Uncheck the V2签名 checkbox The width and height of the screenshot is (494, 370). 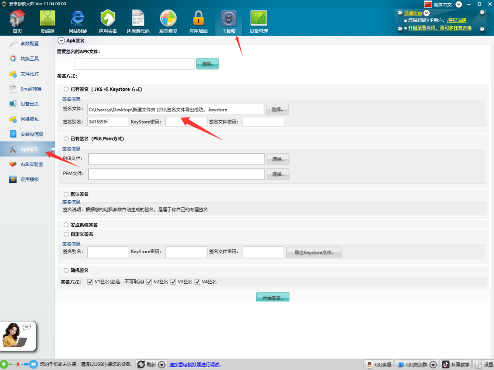coord(150,282)
